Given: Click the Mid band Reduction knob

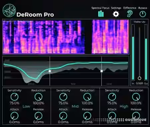Looking at the screenshot, I should [x=87, y=97].
